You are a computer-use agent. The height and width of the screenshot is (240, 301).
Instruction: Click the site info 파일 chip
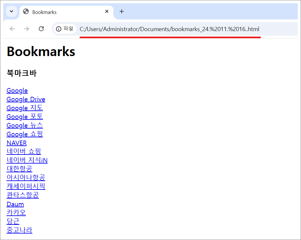pos(65,29)
